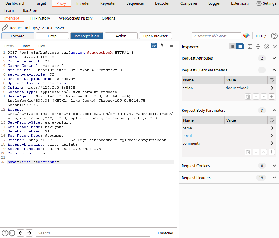Click the Forward button

click(x=18, y=36)
